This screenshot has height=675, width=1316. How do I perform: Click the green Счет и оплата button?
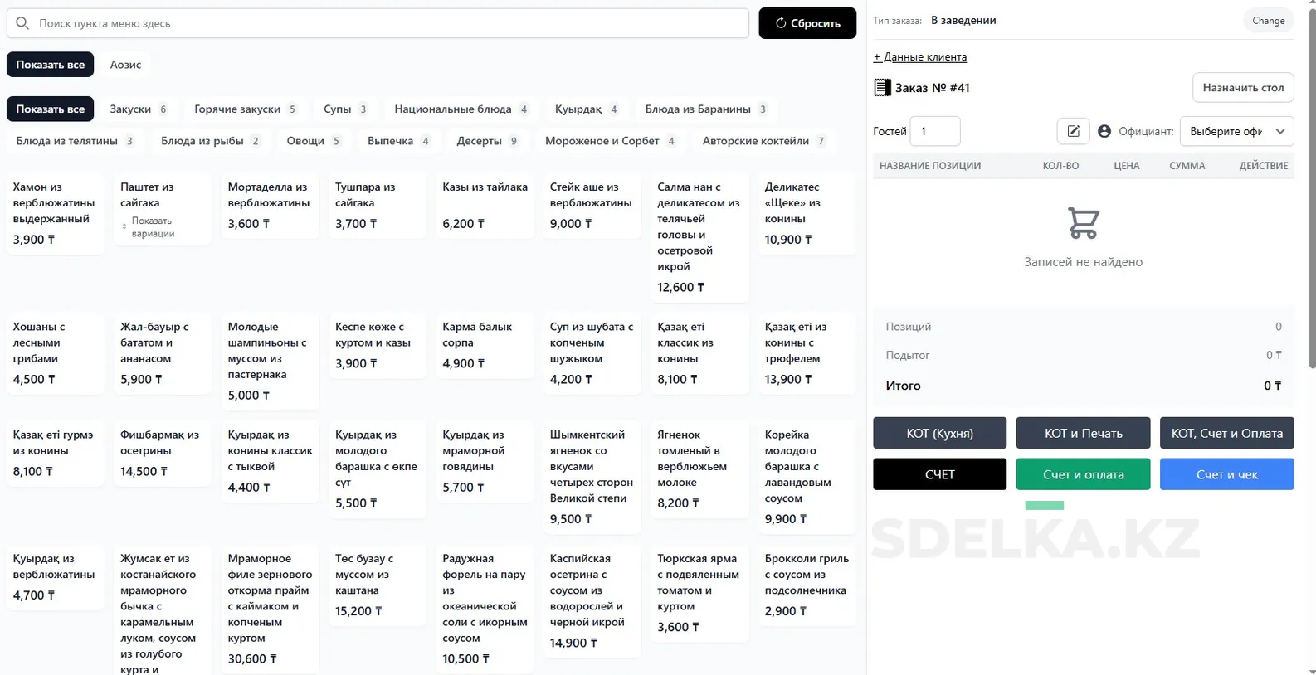click(x=1083, y=474)
